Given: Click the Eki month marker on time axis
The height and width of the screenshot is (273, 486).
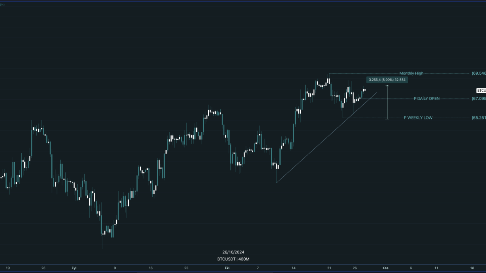Looking at the screenshot, I should (227, 268).
